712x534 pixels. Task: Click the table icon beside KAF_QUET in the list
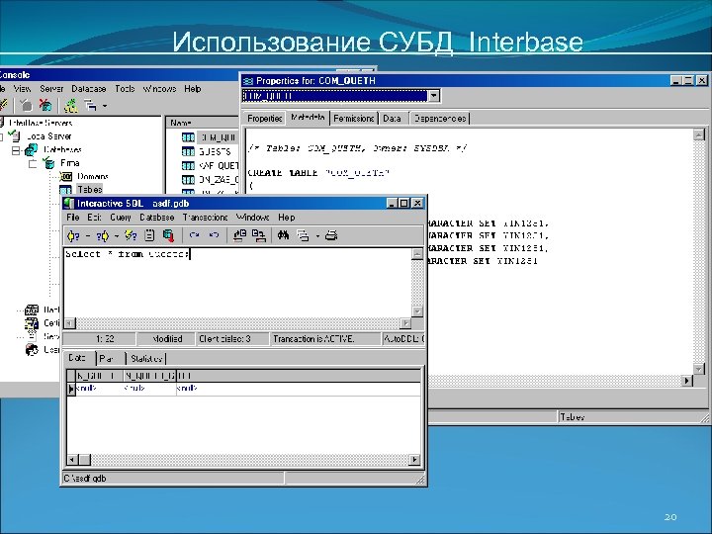coord(188,165)
